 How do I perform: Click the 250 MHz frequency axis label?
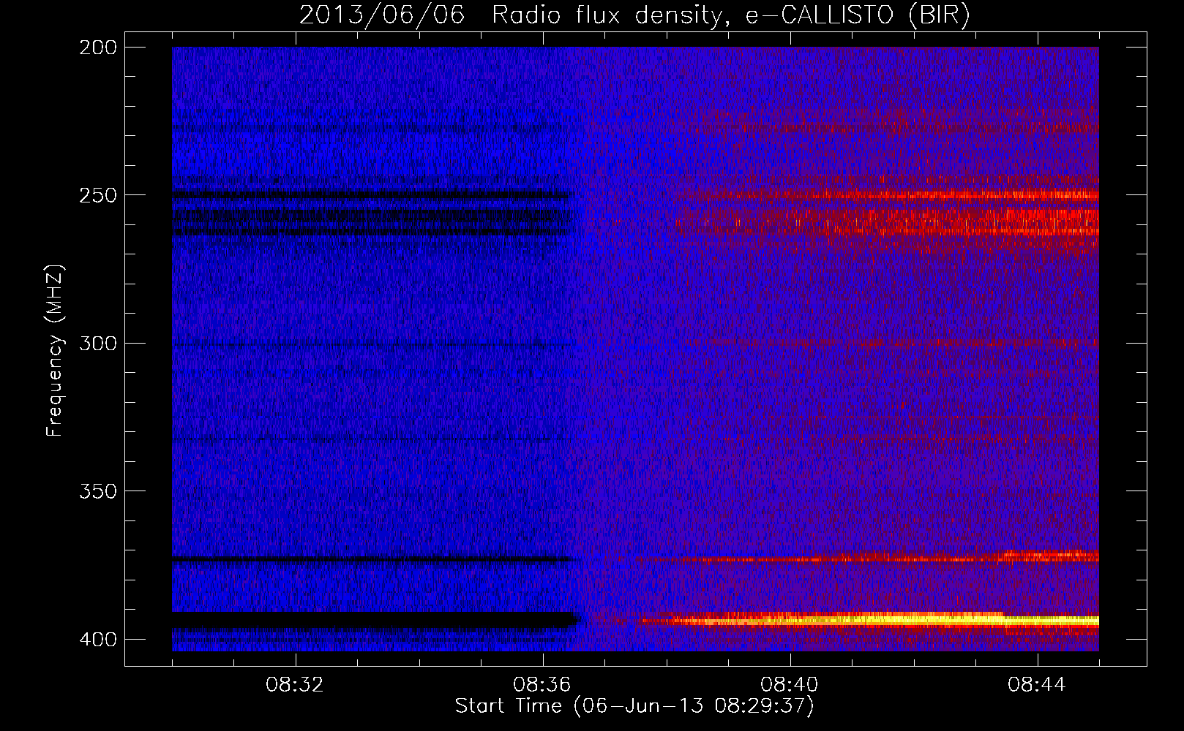click(x=97, y=195)
